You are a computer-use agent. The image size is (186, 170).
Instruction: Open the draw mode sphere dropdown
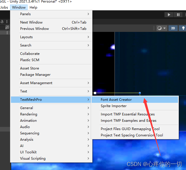click(162, 28)
